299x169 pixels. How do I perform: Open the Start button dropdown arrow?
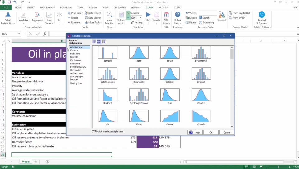click(148, 23)
